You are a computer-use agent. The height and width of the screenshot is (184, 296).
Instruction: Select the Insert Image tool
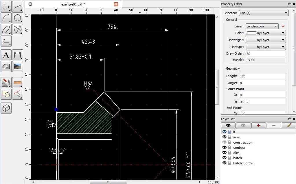tap(18, 66)
